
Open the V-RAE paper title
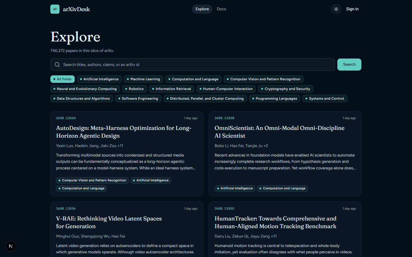pos(109,222)
